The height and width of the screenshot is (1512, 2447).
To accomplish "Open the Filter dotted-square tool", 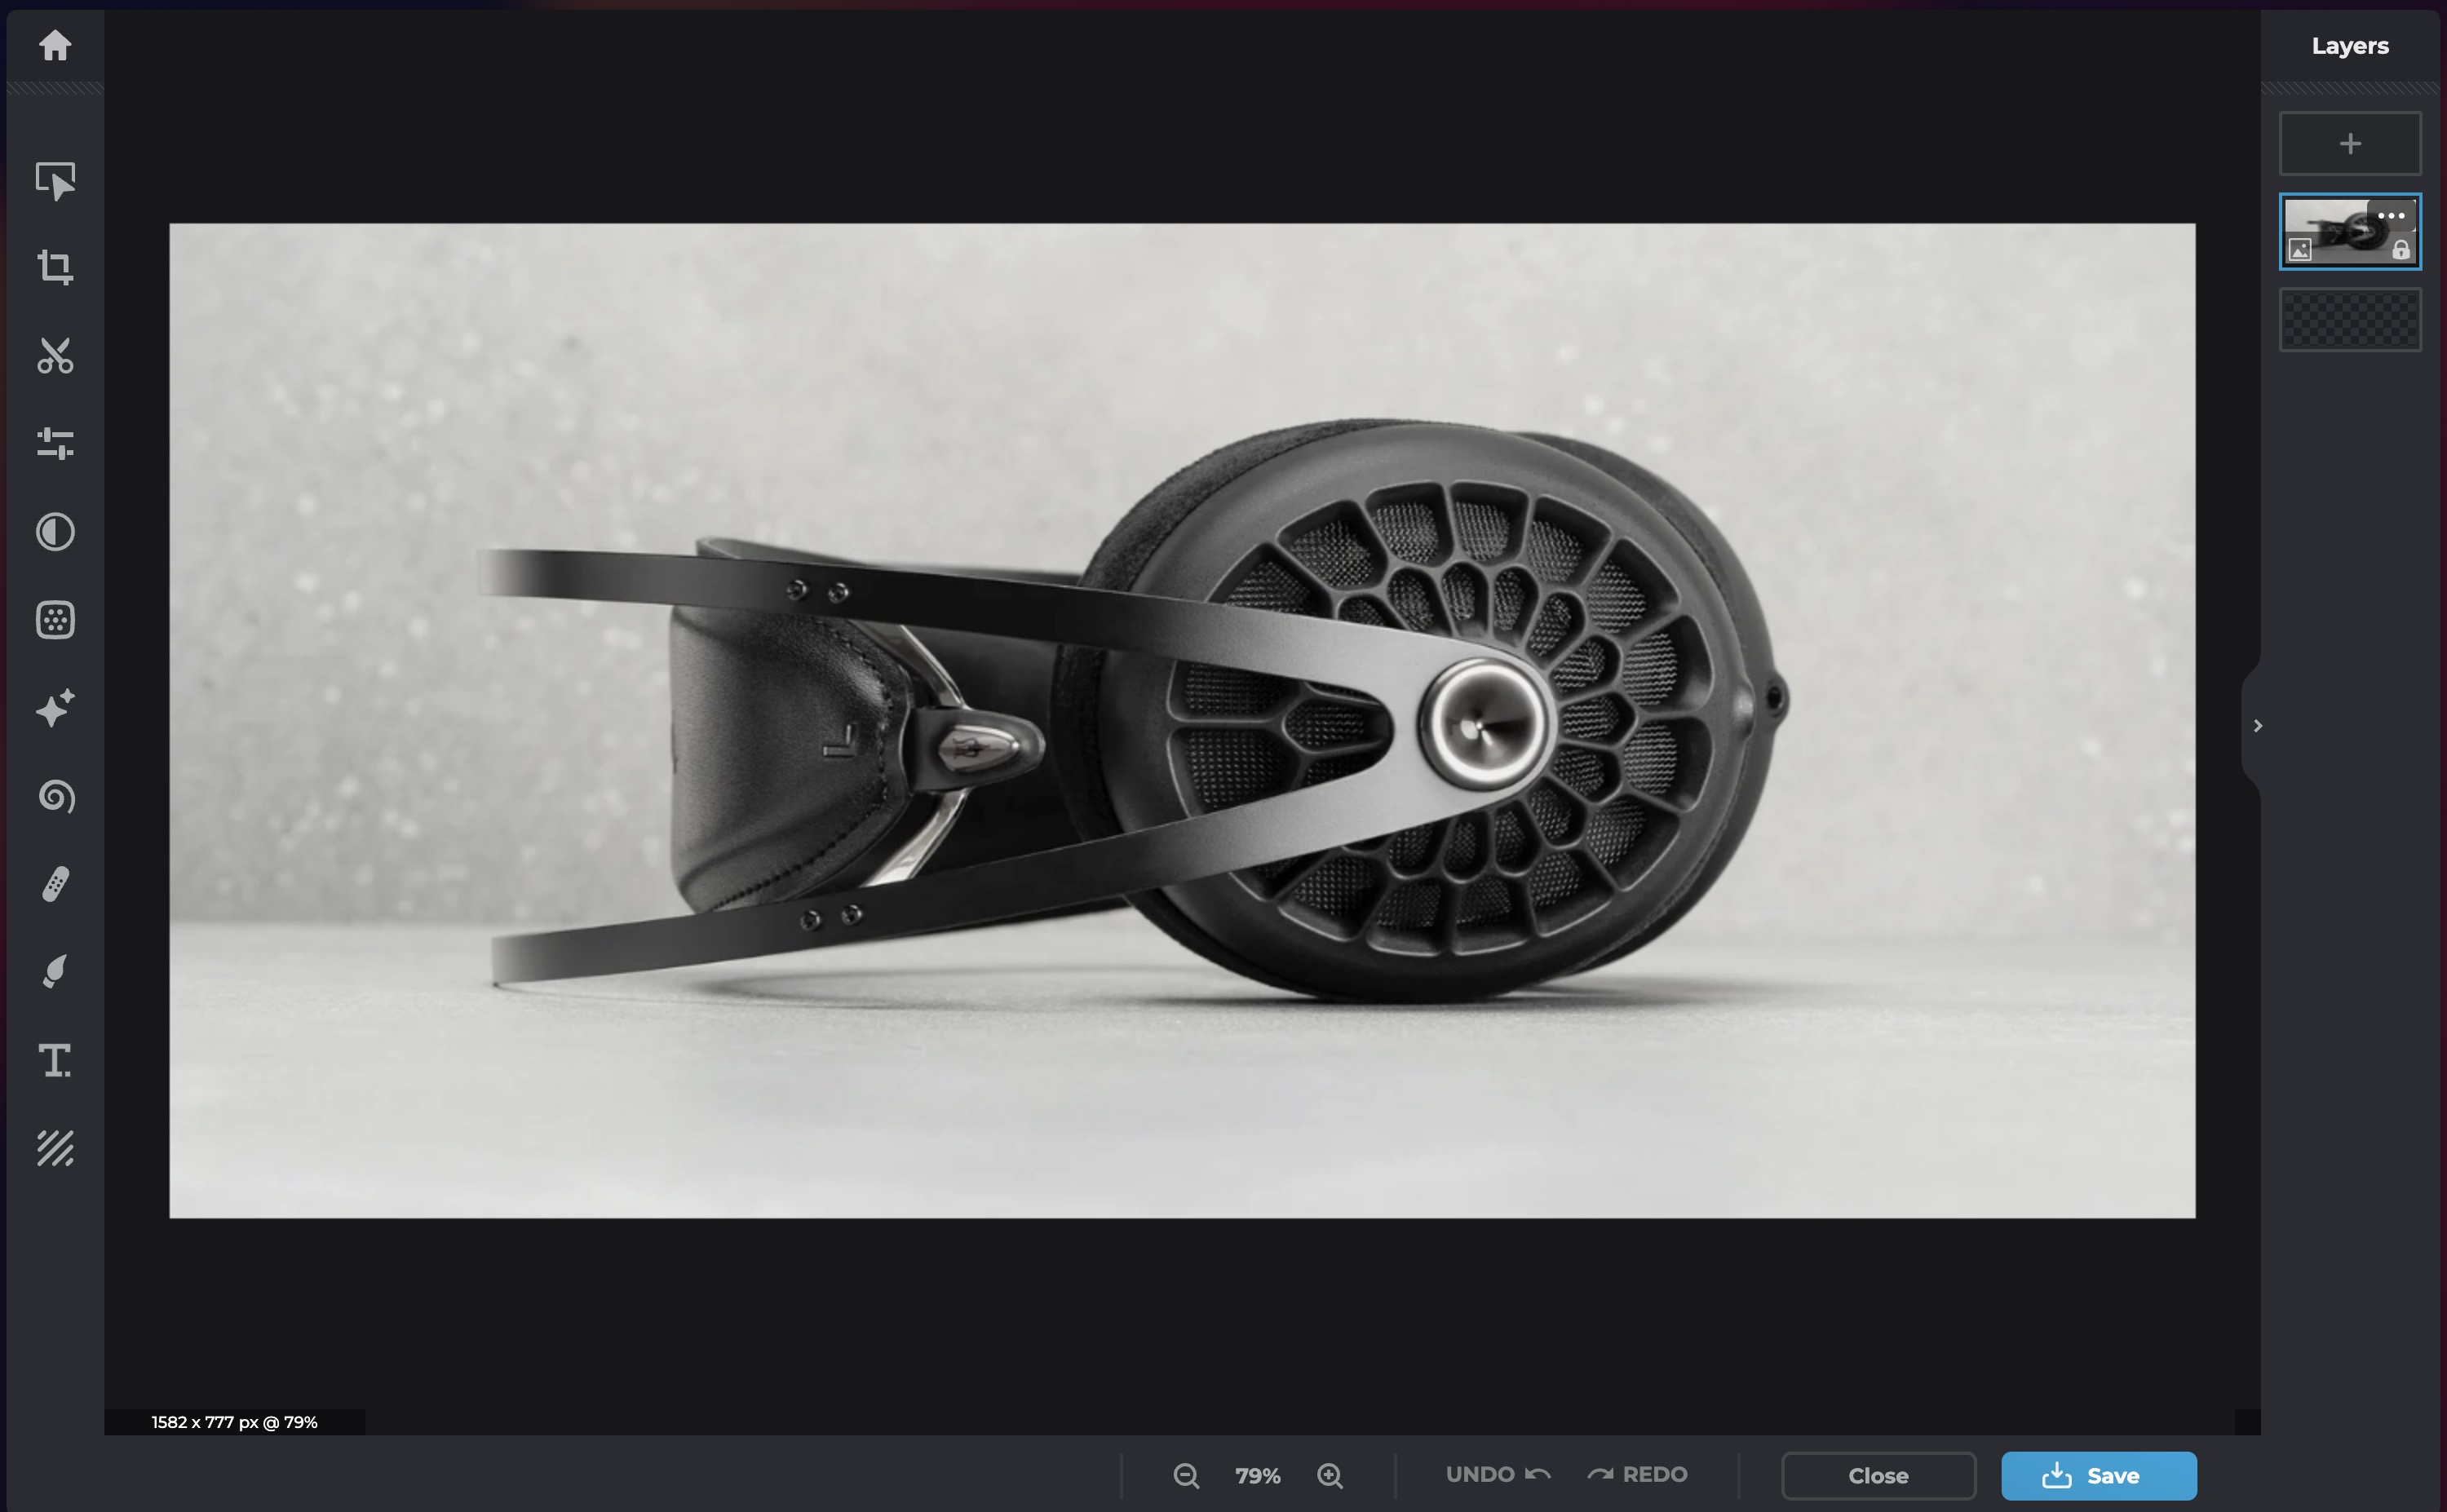I will pos(55,620).
